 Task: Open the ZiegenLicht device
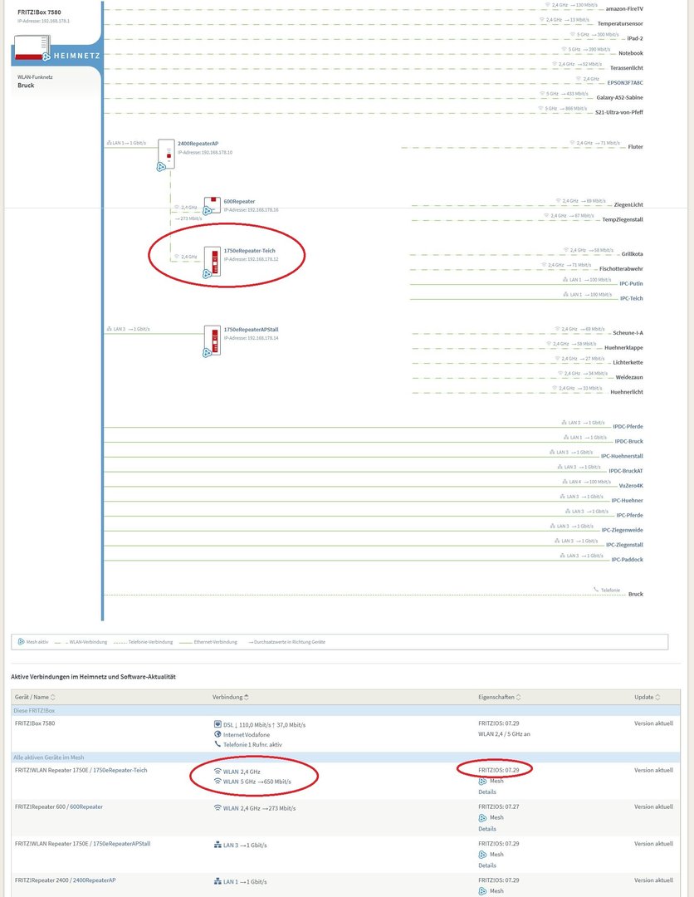628,205
